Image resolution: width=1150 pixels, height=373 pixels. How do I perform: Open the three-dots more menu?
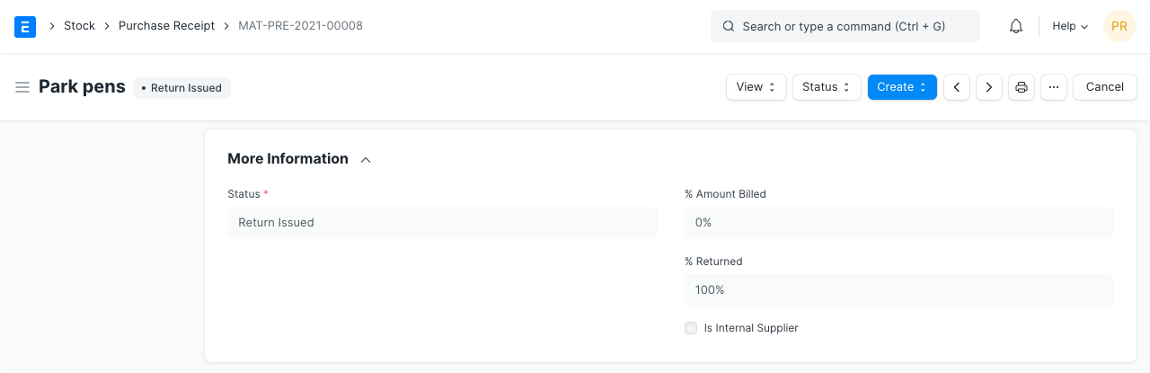pyautogui.click(x=1054, y=87)
